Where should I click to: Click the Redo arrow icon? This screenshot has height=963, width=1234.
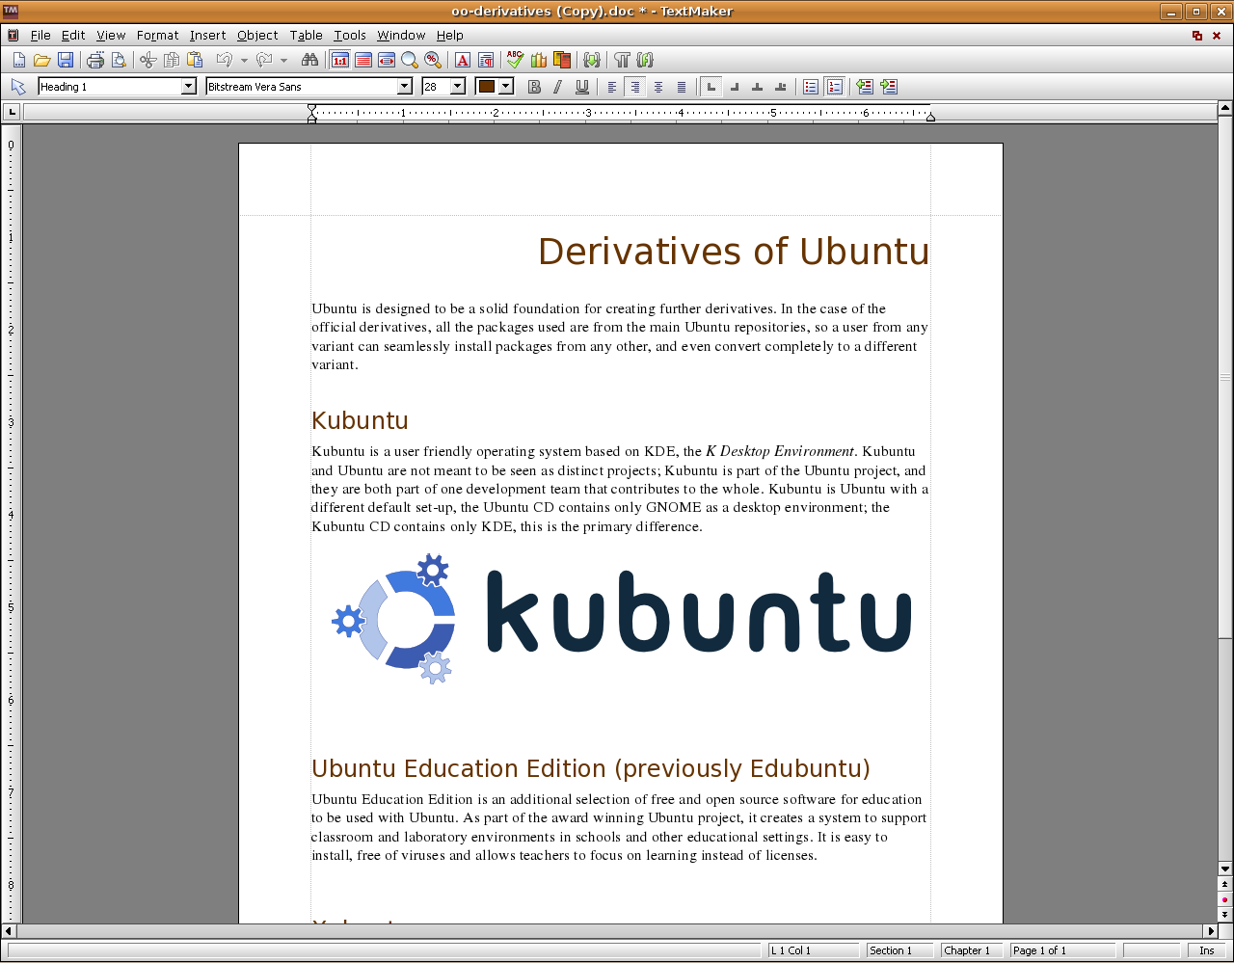pos(264,60)
